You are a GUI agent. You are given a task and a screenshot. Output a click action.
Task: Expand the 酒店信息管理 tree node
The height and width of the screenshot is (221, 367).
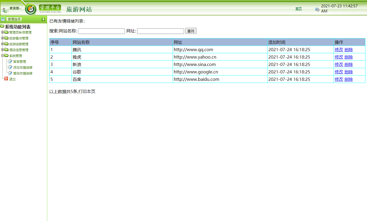point(2,50)
